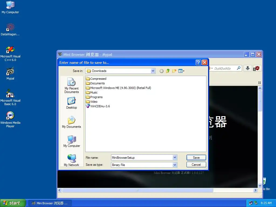
Task: Click the Up One Level icon
Action: 168,71
